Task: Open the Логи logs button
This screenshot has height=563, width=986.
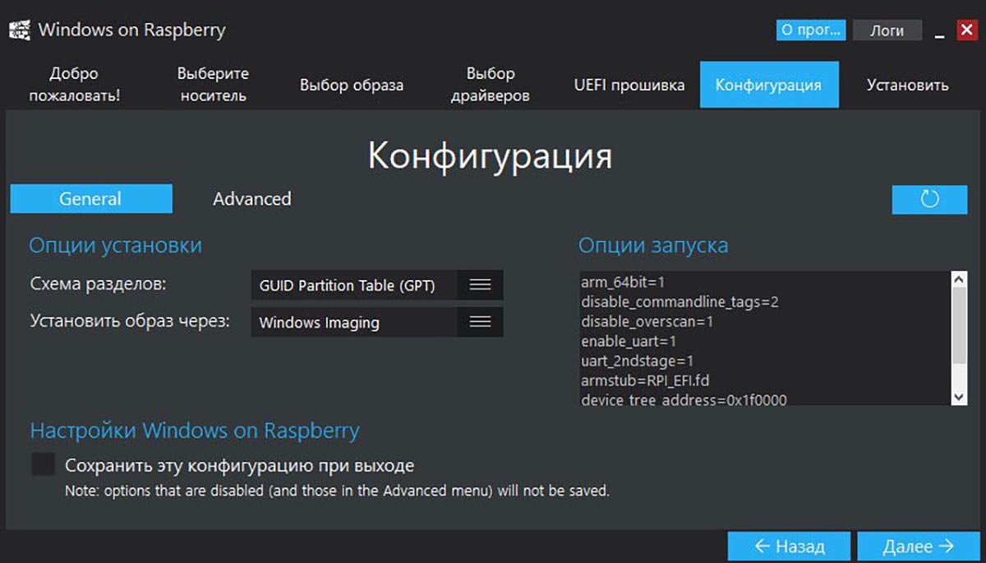Action: 887,30
